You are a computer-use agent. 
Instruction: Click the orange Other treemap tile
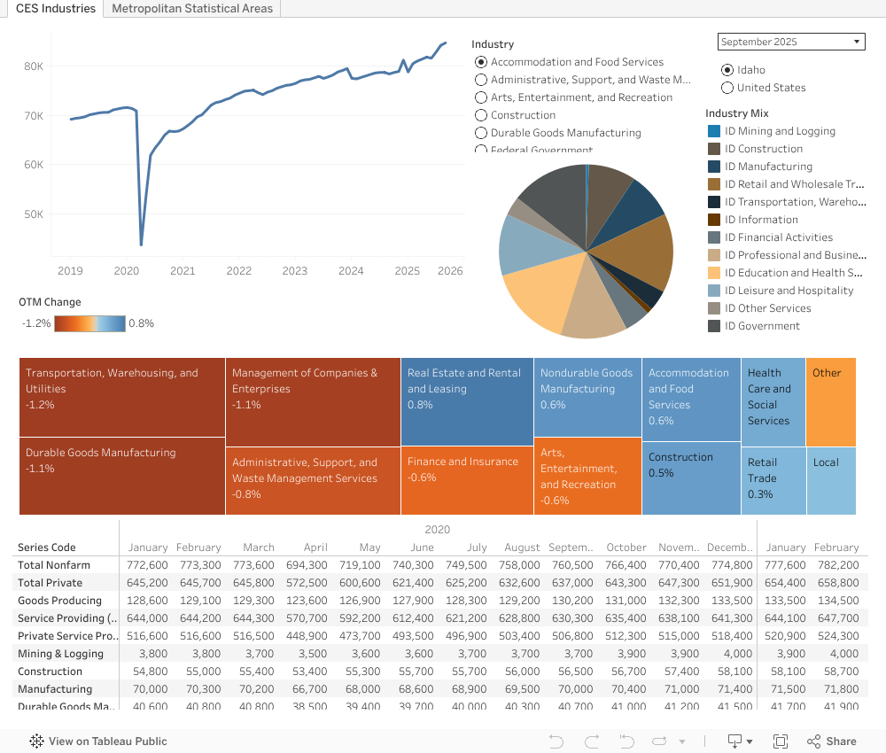pyautogui.click(x=831, y=402)
